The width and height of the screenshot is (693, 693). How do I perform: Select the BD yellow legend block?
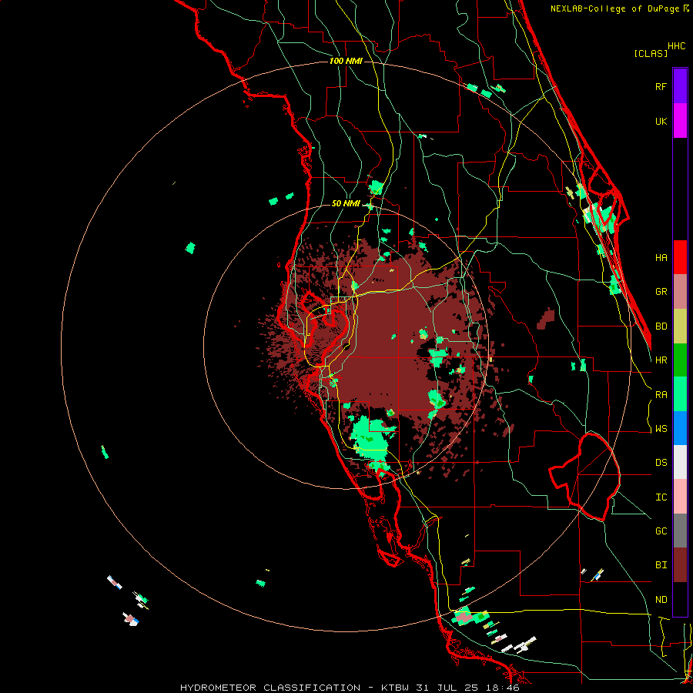680,326
